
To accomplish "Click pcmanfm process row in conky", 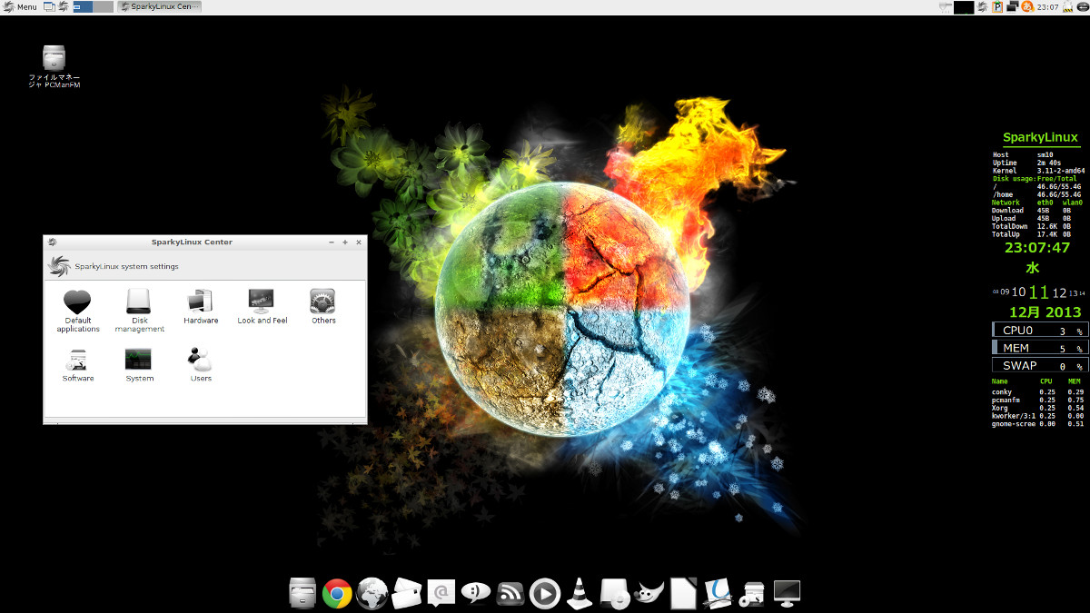I will (1037, 400).
